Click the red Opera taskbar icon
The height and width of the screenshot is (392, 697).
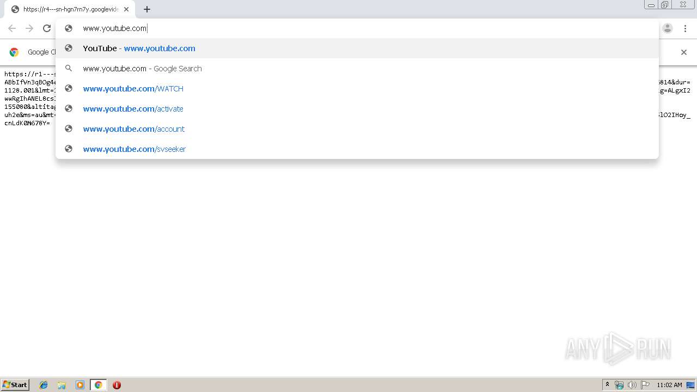(x=117, y=385)
